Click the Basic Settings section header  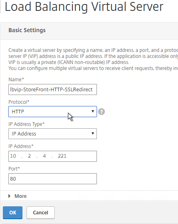point(27,30)
